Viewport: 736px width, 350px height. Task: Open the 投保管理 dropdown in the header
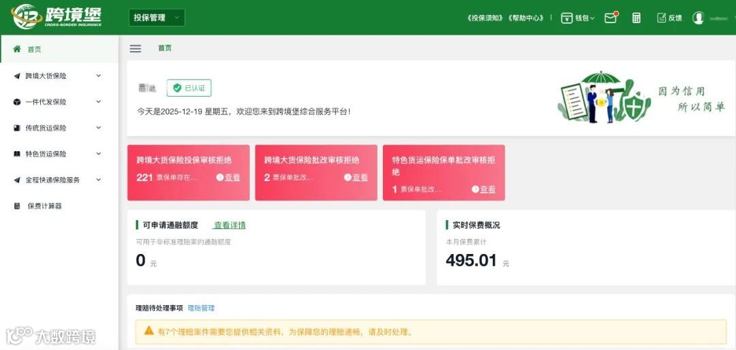157,18
